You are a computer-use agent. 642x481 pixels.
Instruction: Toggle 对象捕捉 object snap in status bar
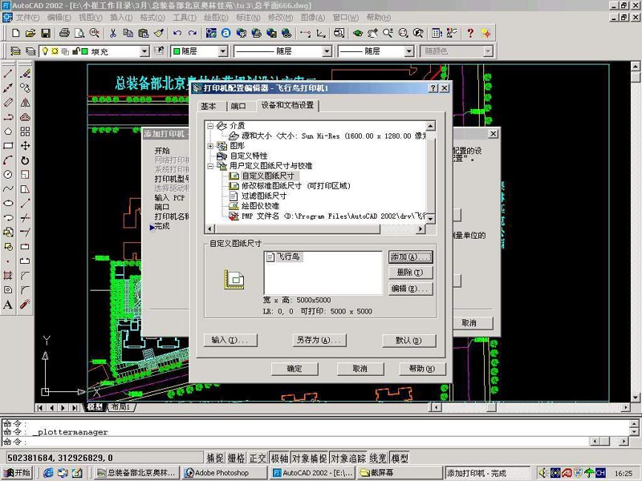pyautogui.click(x=309, y=458)
